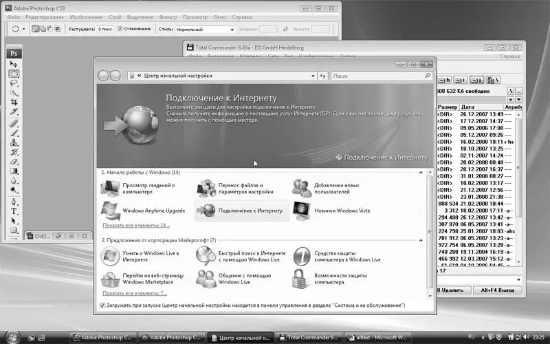The height and width of the screenshot is (344, 550).
Task: Click banner link 'Подключение к Интернету'
Action: point(382,158)
